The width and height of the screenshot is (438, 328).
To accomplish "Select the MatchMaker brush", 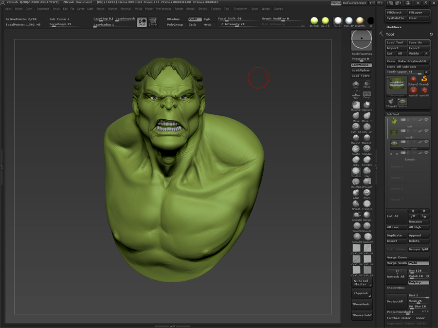I will [x=356, y=182].
